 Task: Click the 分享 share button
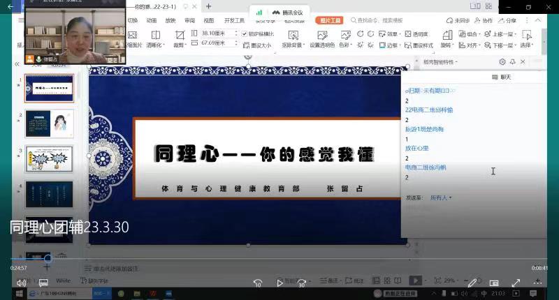(x=508, y=20)
